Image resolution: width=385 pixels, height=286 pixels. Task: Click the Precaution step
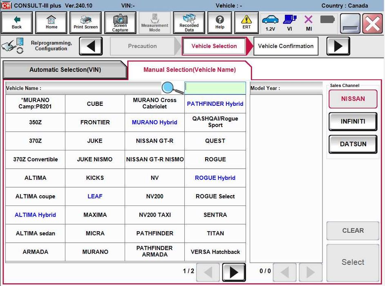tap(142, 46)
